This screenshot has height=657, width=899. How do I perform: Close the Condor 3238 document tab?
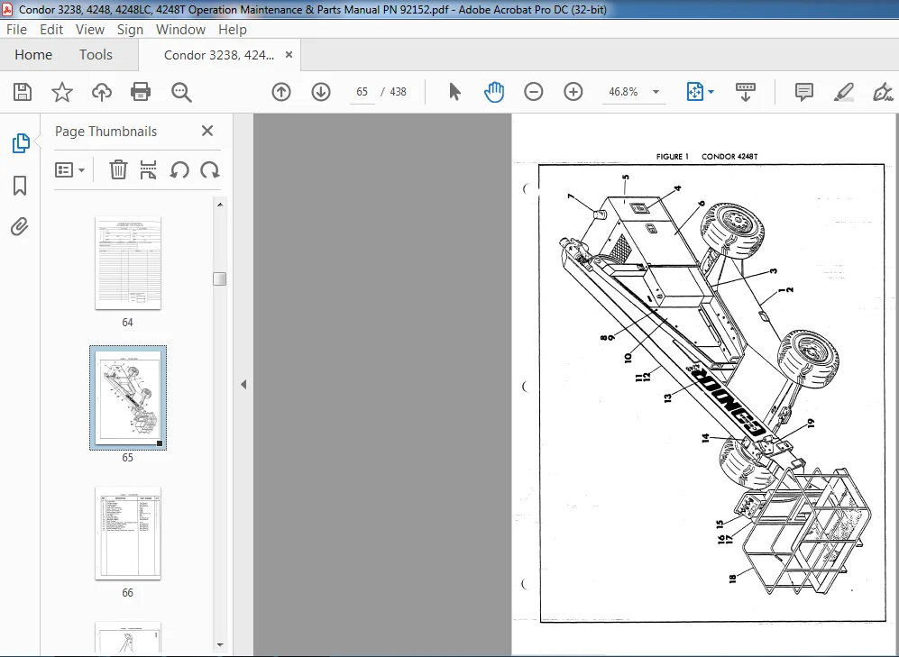289,54
